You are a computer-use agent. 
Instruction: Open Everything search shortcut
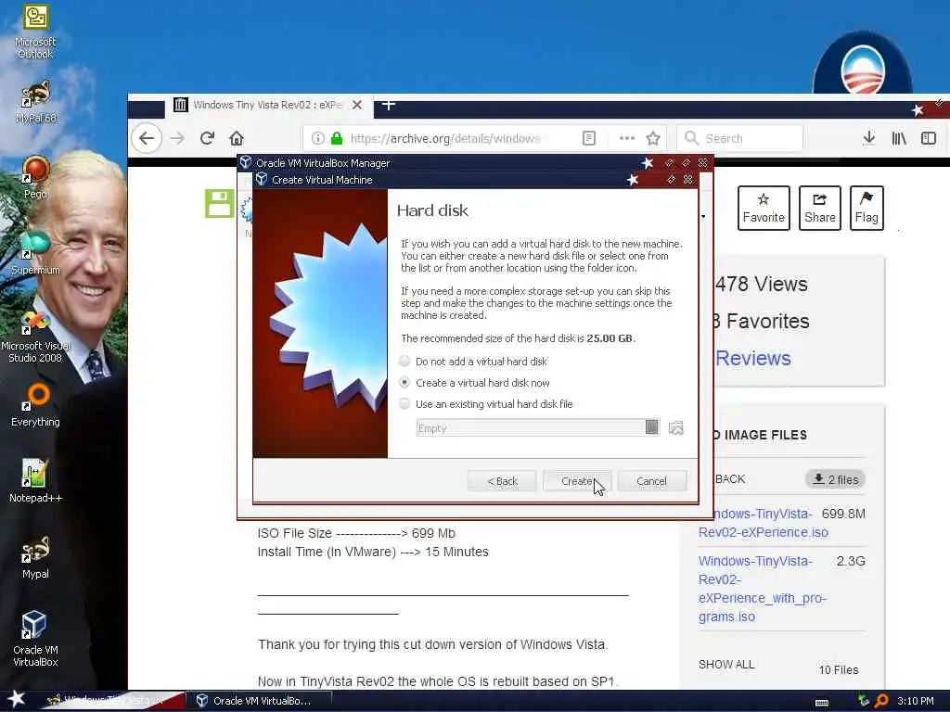pos(35,406)
